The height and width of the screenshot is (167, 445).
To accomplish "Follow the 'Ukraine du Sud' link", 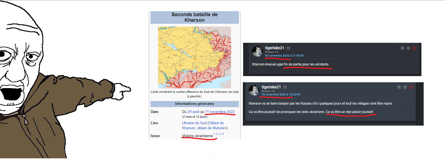I will click(x=194, y=123).
